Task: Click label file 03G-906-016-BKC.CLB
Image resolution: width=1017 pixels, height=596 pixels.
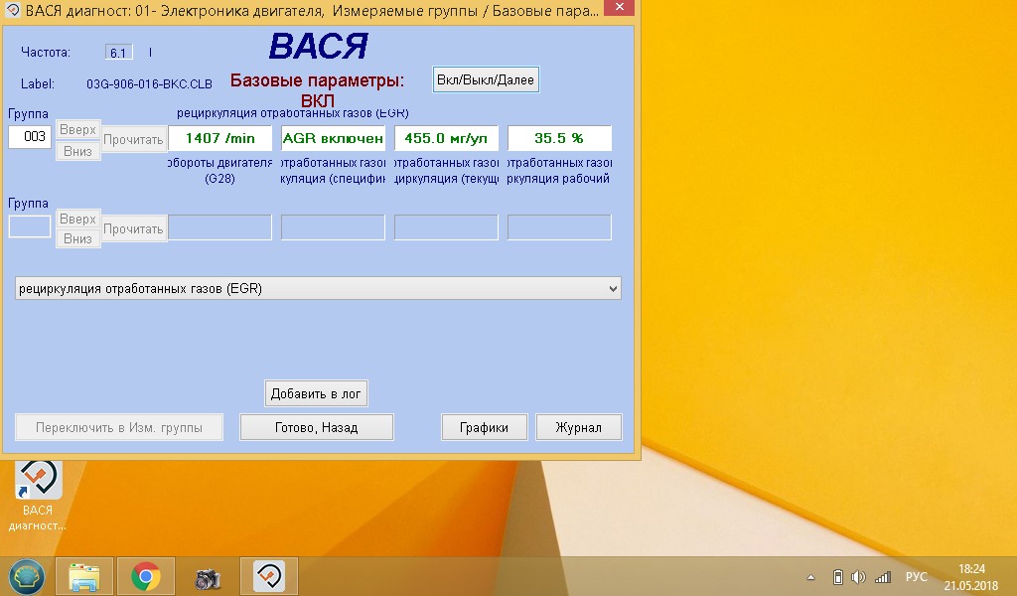Action: (149, 84)
